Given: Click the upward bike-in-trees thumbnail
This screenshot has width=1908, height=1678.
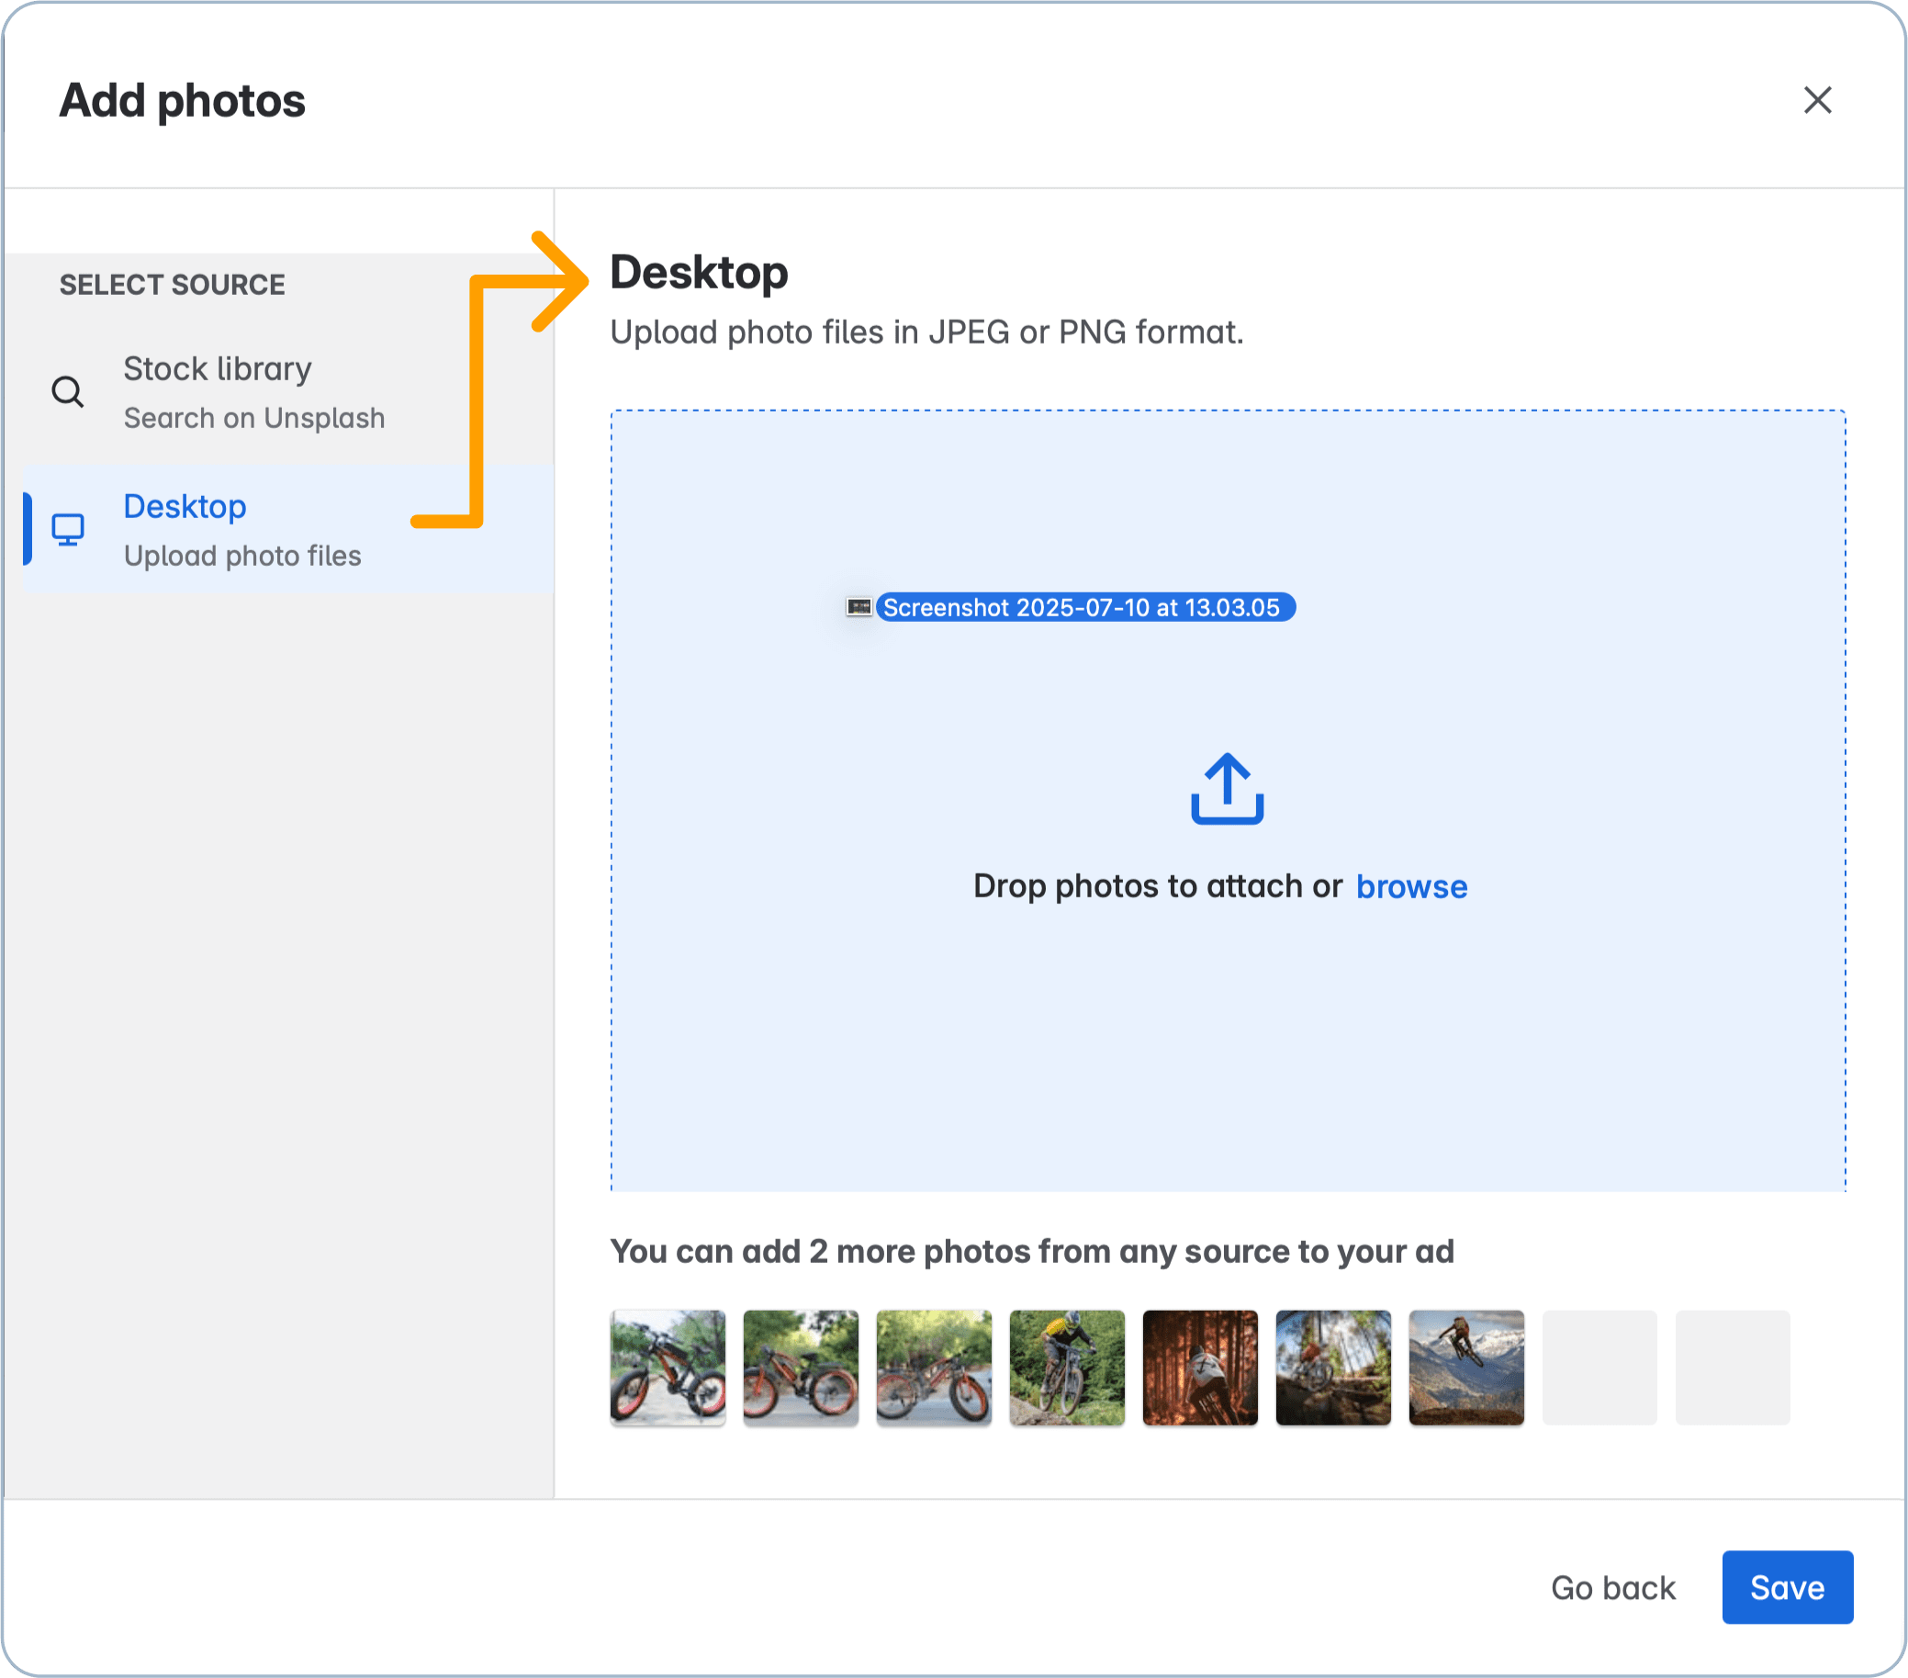Looking at the screenshot, I should click(1333, 1368).
